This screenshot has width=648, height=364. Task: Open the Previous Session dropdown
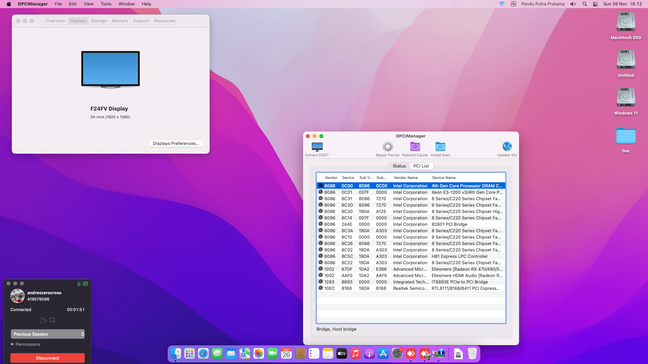coord(48,334)
